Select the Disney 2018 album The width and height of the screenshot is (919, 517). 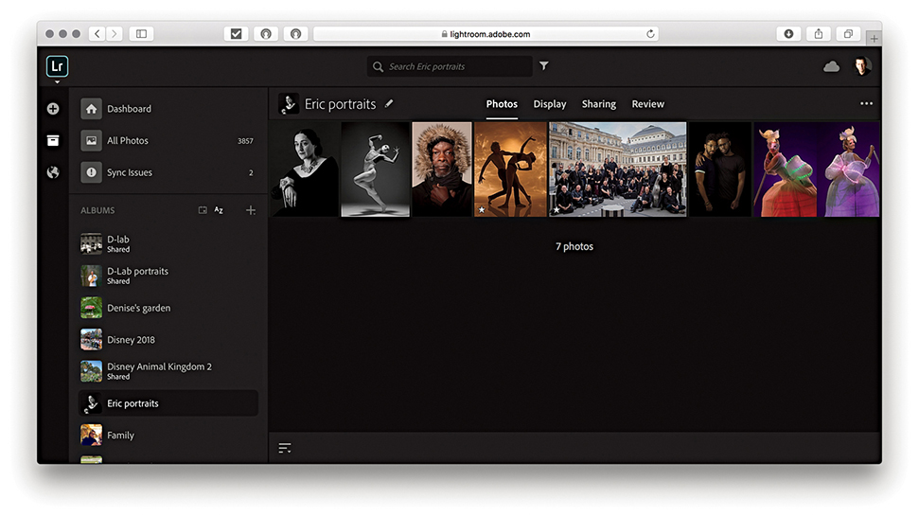tap(131, 340)
